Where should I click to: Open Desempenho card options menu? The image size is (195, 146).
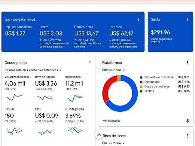click(x=90, y=63)
